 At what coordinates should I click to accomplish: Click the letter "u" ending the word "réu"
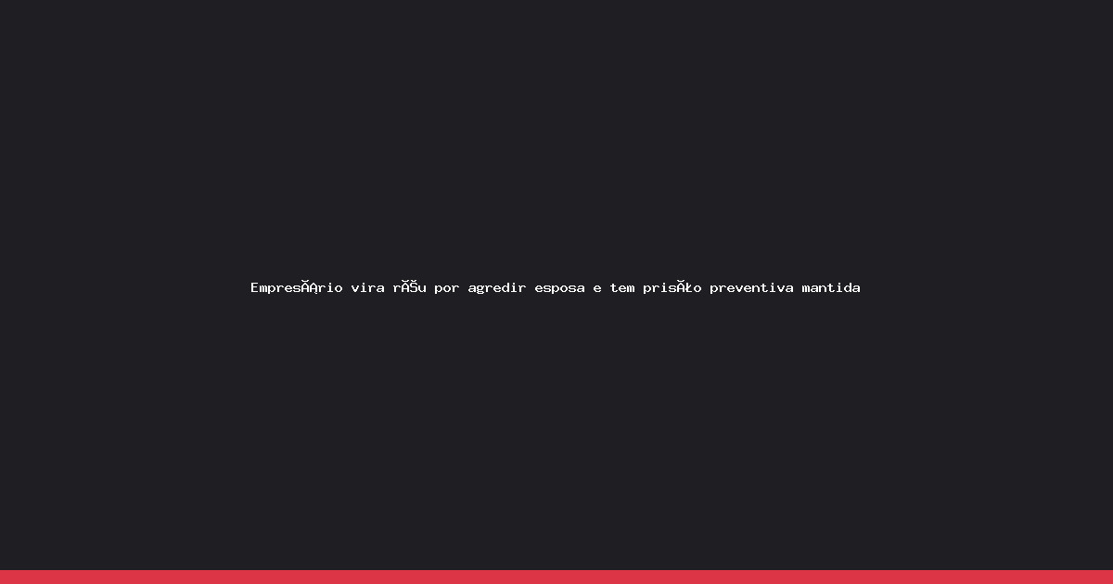[421, 288]
